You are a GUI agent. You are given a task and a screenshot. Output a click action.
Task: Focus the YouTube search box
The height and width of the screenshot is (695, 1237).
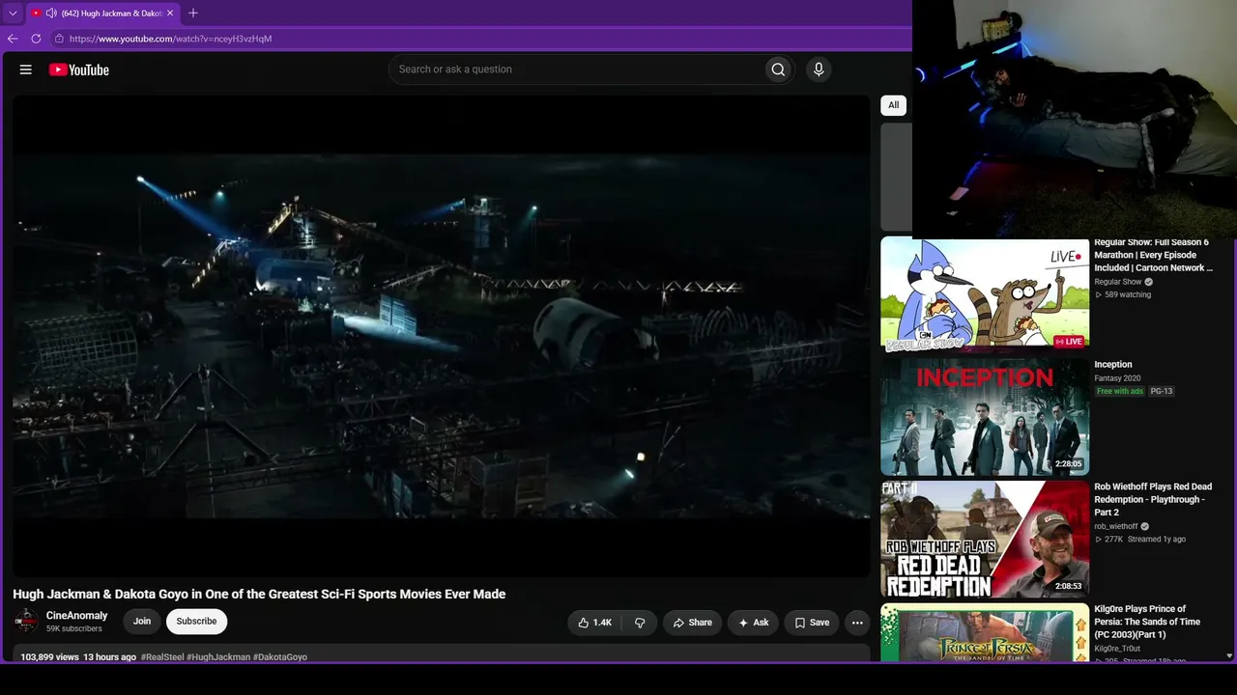[x=576, y=69]
